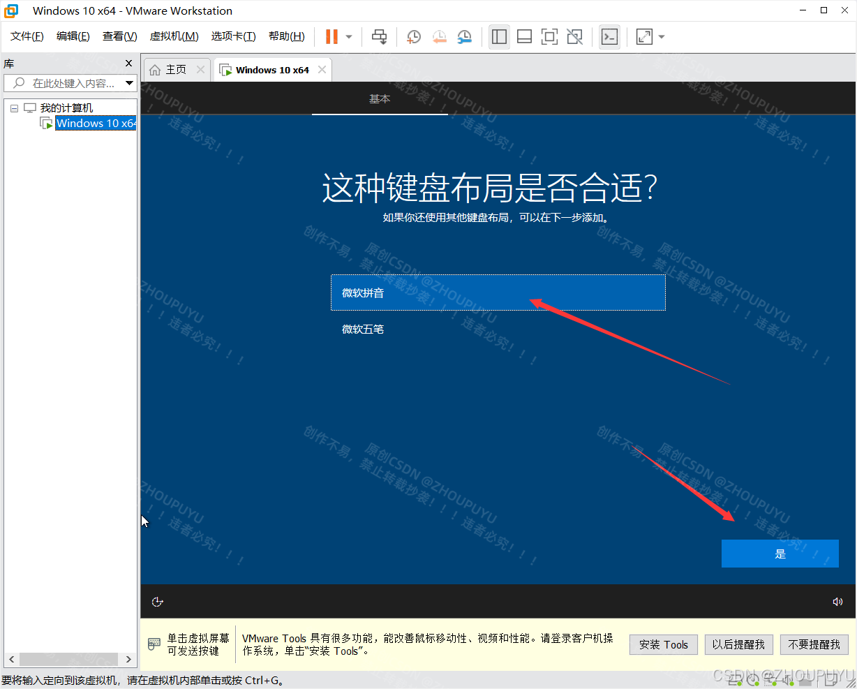Toggle the console view icon
This screenshot has height=689, width=857.
[x=609, y=36]
